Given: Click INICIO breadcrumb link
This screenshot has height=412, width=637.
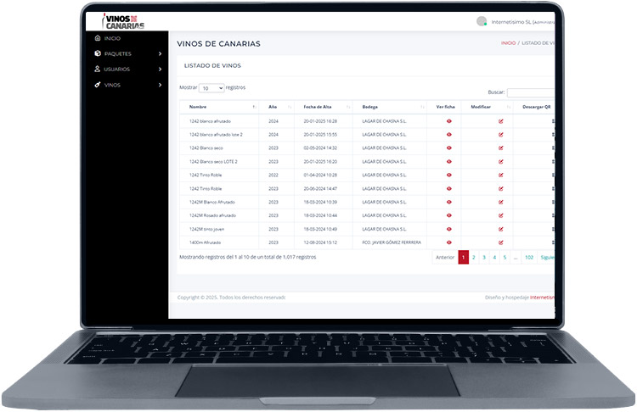Looking at the screenshot, I should click(508, 43).
